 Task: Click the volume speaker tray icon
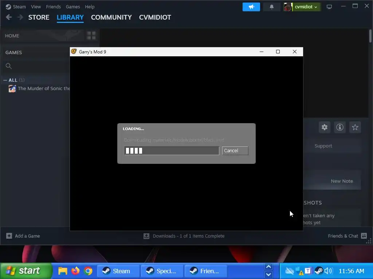pyautogui.click(x=328, y=271)
